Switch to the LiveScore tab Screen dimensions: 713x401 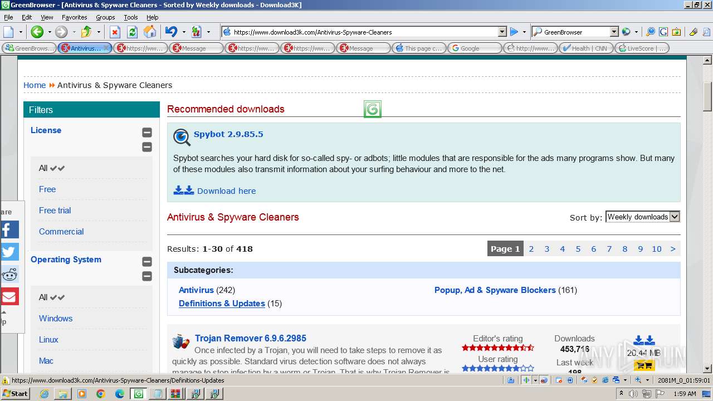tap(642, 48)
